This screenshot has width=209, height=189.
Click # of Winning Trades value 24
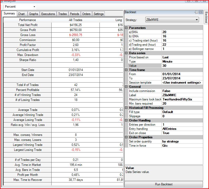click(x=76, y=95)
